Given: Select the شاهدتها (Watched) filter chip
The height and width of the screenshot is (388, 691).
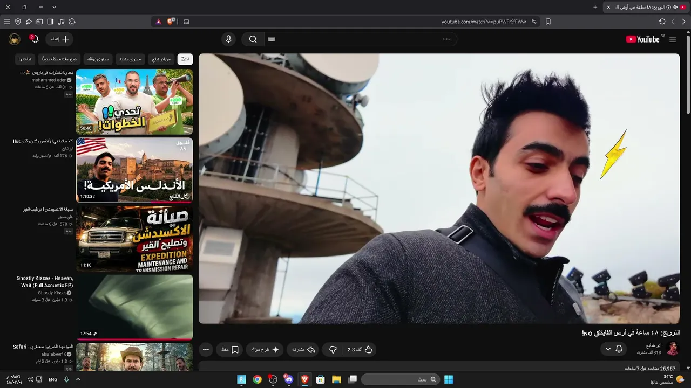Looking at the screenshot, I should (25, 59).
